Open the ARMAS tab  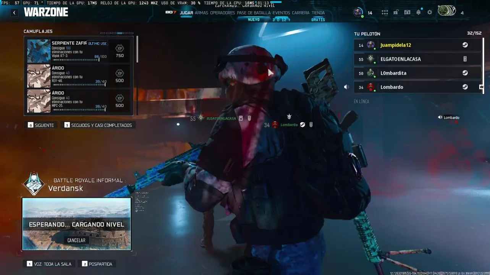click(201, 13)
